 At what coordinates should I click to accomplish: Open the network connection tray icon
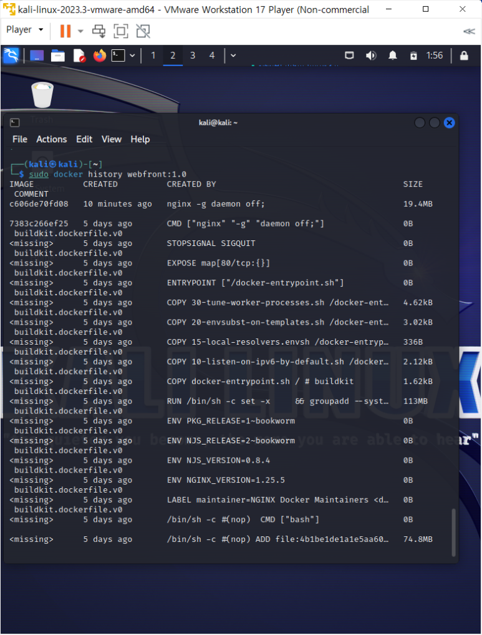pyautogui.click(x=349, y=56)
